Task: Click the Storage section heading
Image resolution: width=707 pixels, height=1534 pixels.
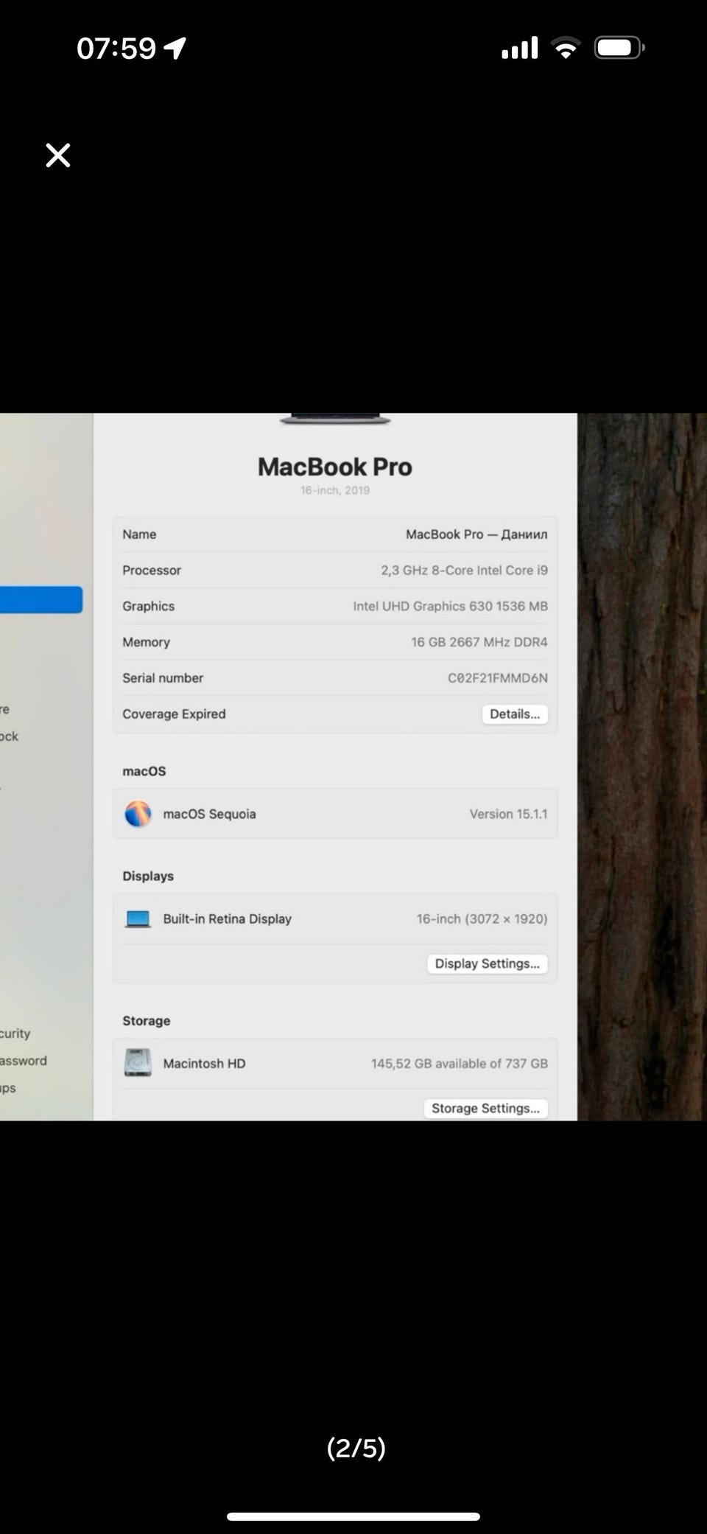Action: [147, 1021]
